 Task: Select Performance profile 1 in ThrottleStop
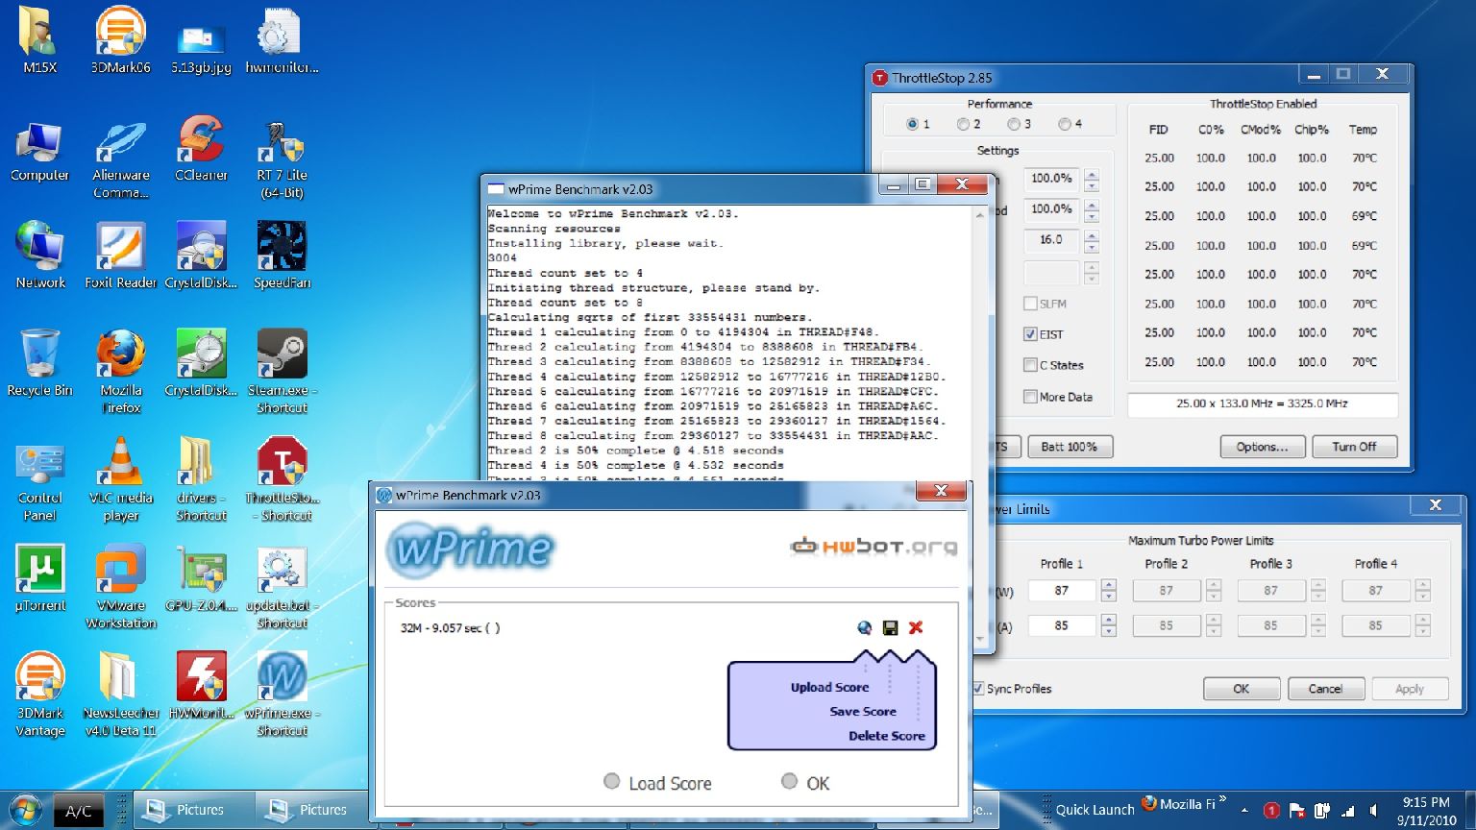click(x=912, y=124)
